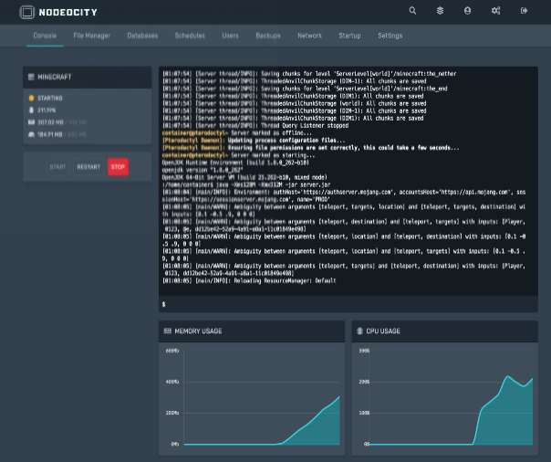The image size is (551, 462).
Task: Open the Users tab
Action: 230,36
